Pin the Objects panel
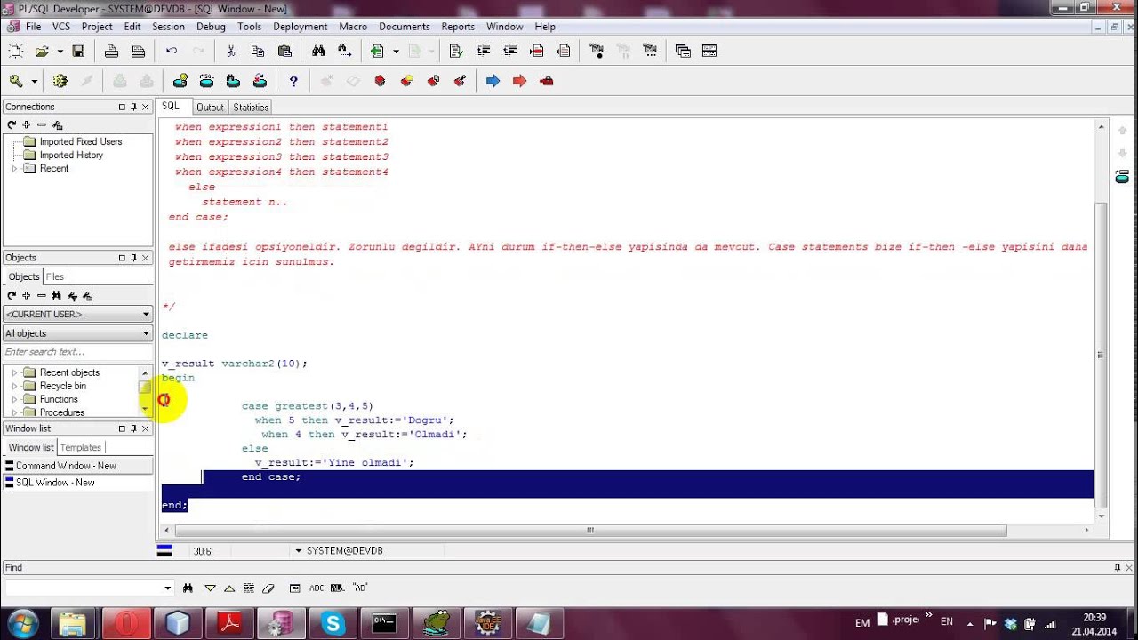 point(134,258)
